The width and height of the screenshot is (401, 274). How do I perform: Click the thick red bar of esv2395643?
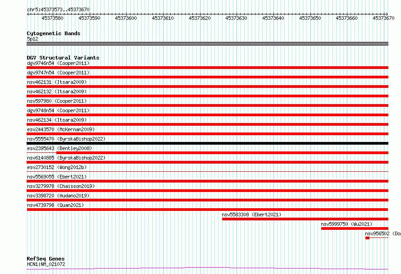pyautogui.click(x=222, y=153)
